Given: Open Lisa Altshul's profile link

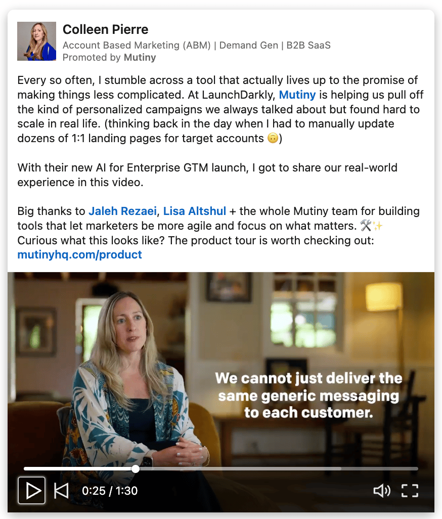Looking at the screenshot, I should coord(195,211).
